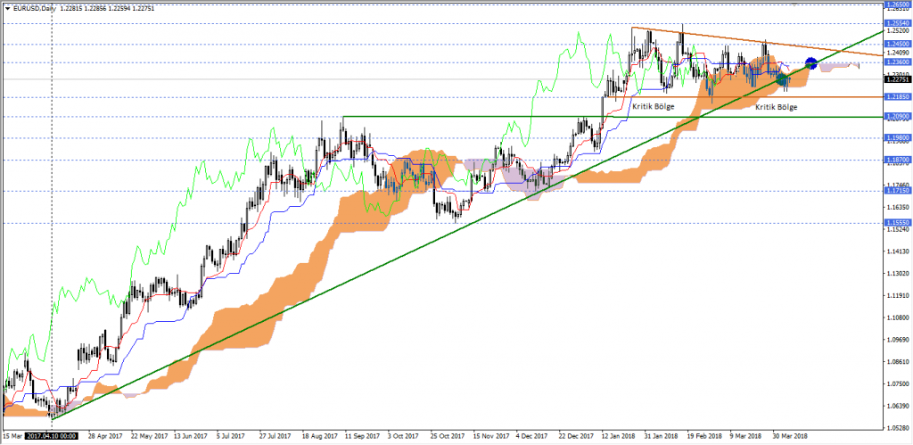Click the 1.25540 price level label
Screen dimensions: 913x445
[897, 23]
